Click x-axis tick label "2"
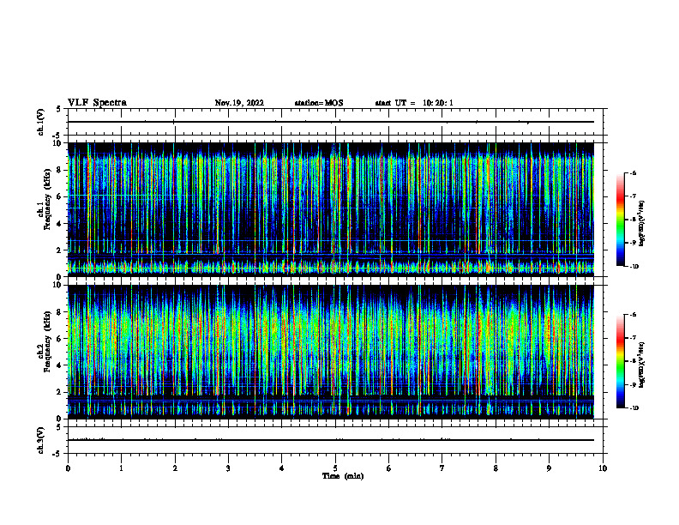Screen dimensions: 679x525 (175, 468)
